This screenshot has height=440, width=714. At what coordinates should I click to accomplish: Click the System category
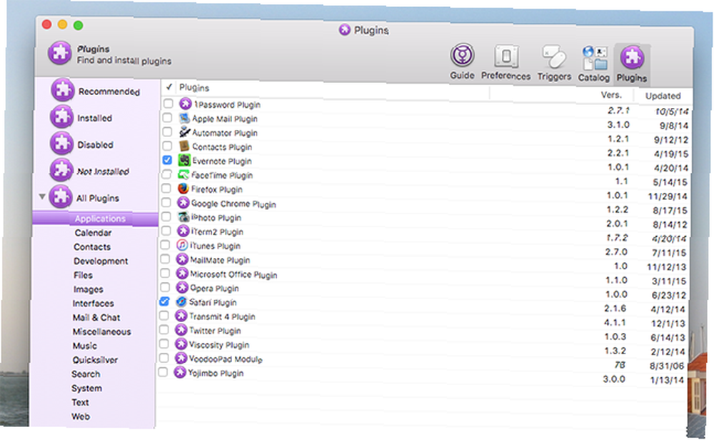[x=86, y=388]
